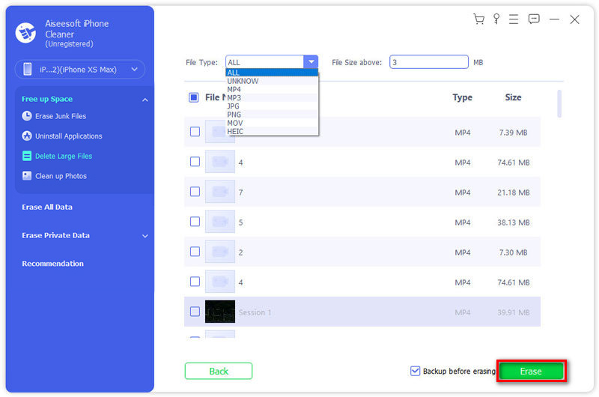Toggle the select-all files checkbox in header

pyautogui.click(x=194, y=97)
